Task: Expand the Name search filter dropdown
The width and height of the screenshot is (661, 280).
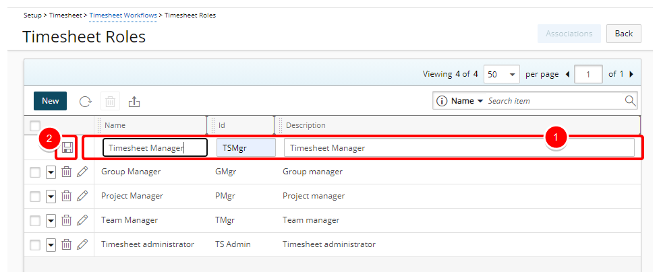Action: (467, 101)
